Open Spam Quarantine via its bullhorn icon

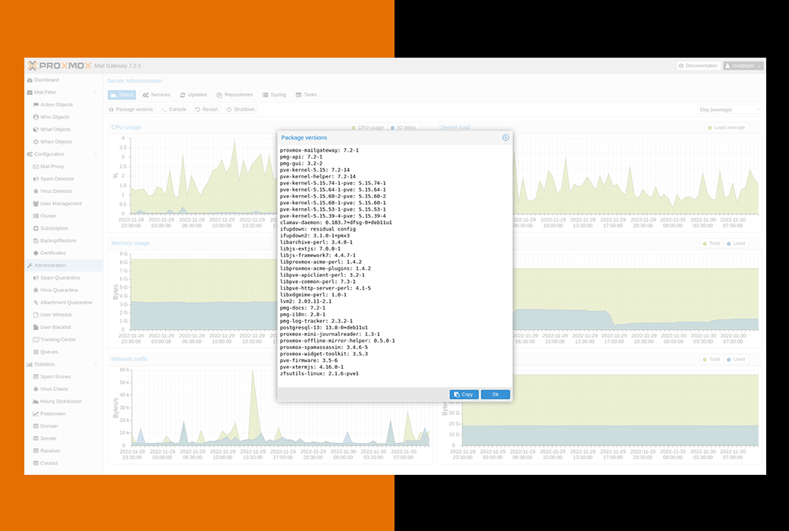pos(36,278)
